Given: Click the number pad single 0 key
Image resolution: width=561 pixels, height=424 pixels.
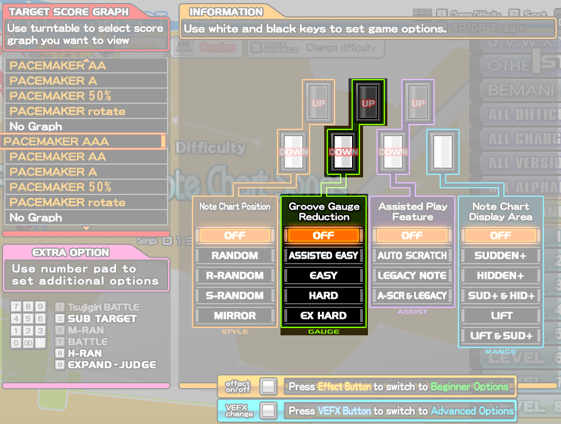Looking at the screenshot, I should click(16, 343).
